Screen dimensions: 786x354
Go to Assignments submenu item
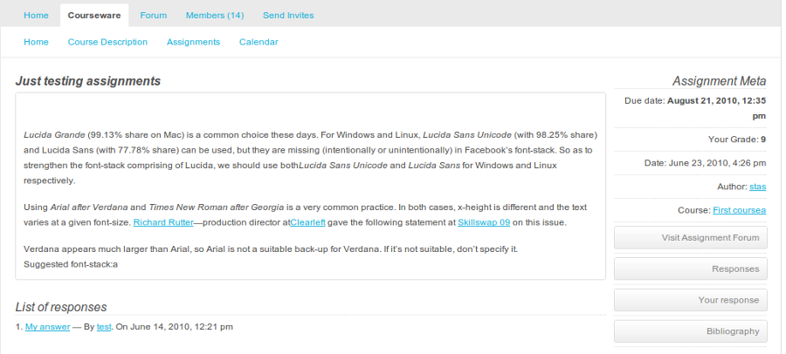point(194,42)
